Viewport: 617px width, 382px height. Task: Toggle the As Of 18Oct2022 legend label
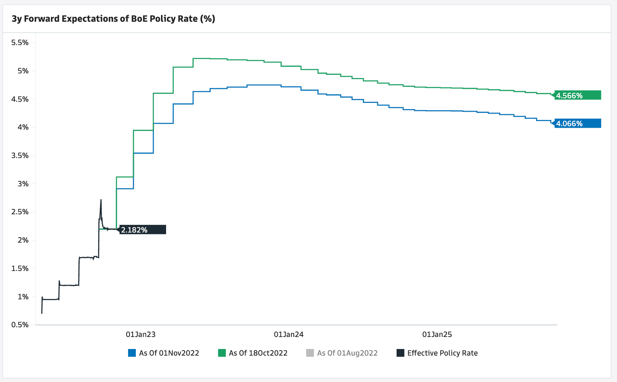tap(258, 353)
